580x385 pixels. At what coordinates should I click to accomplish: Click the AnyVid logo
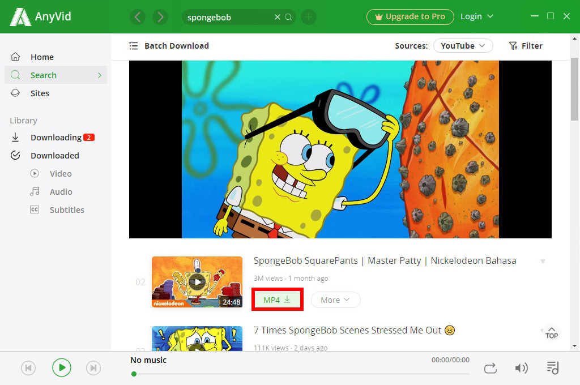pyautogui.click(x=40, y=16)
